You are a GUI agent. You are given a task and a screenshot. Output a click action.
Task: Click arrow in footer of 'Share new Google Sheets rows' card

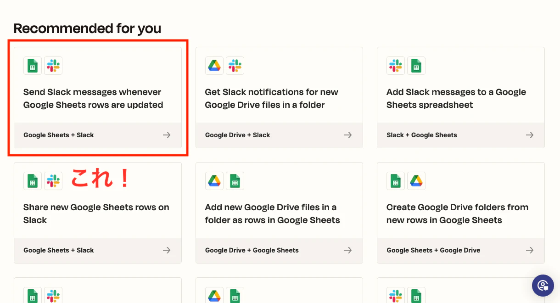point(167,250)
